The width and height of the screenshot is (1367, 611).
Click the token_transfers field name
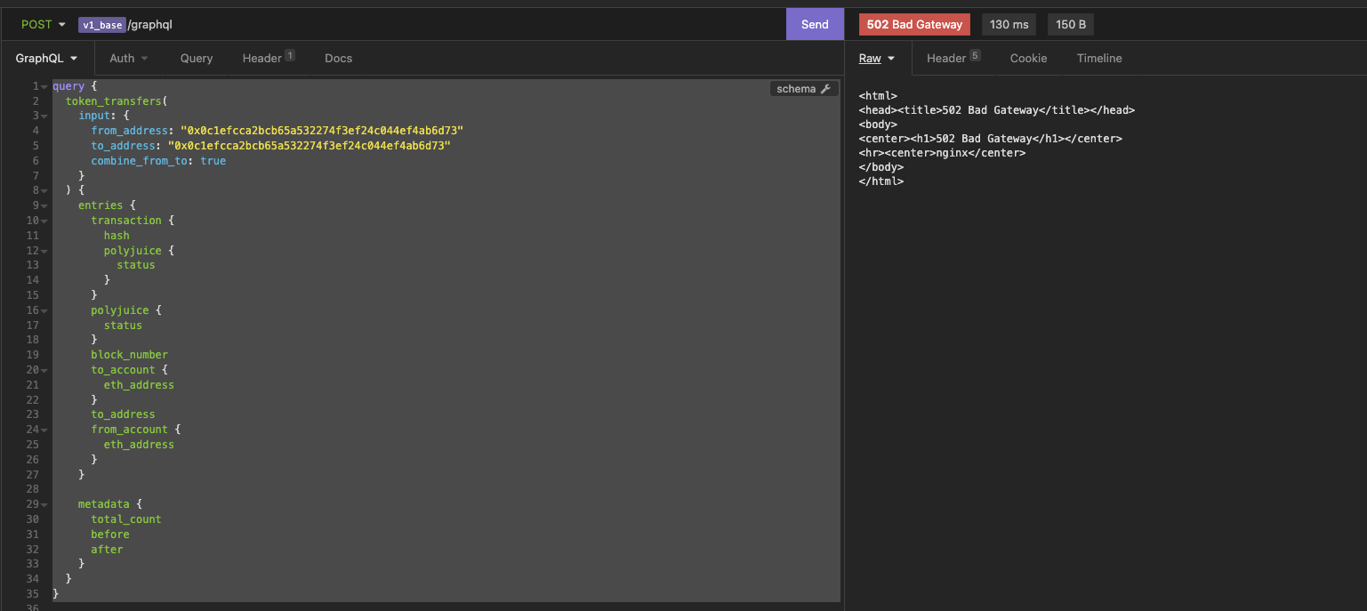tap(113, 101)
